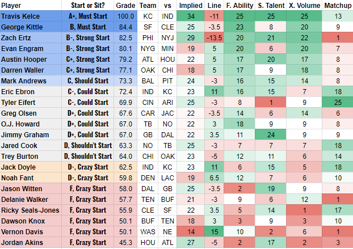Screen dimensions: 353x249
Task: Click Zach Ertz's grade value 82.5
Action: (125, 37)
